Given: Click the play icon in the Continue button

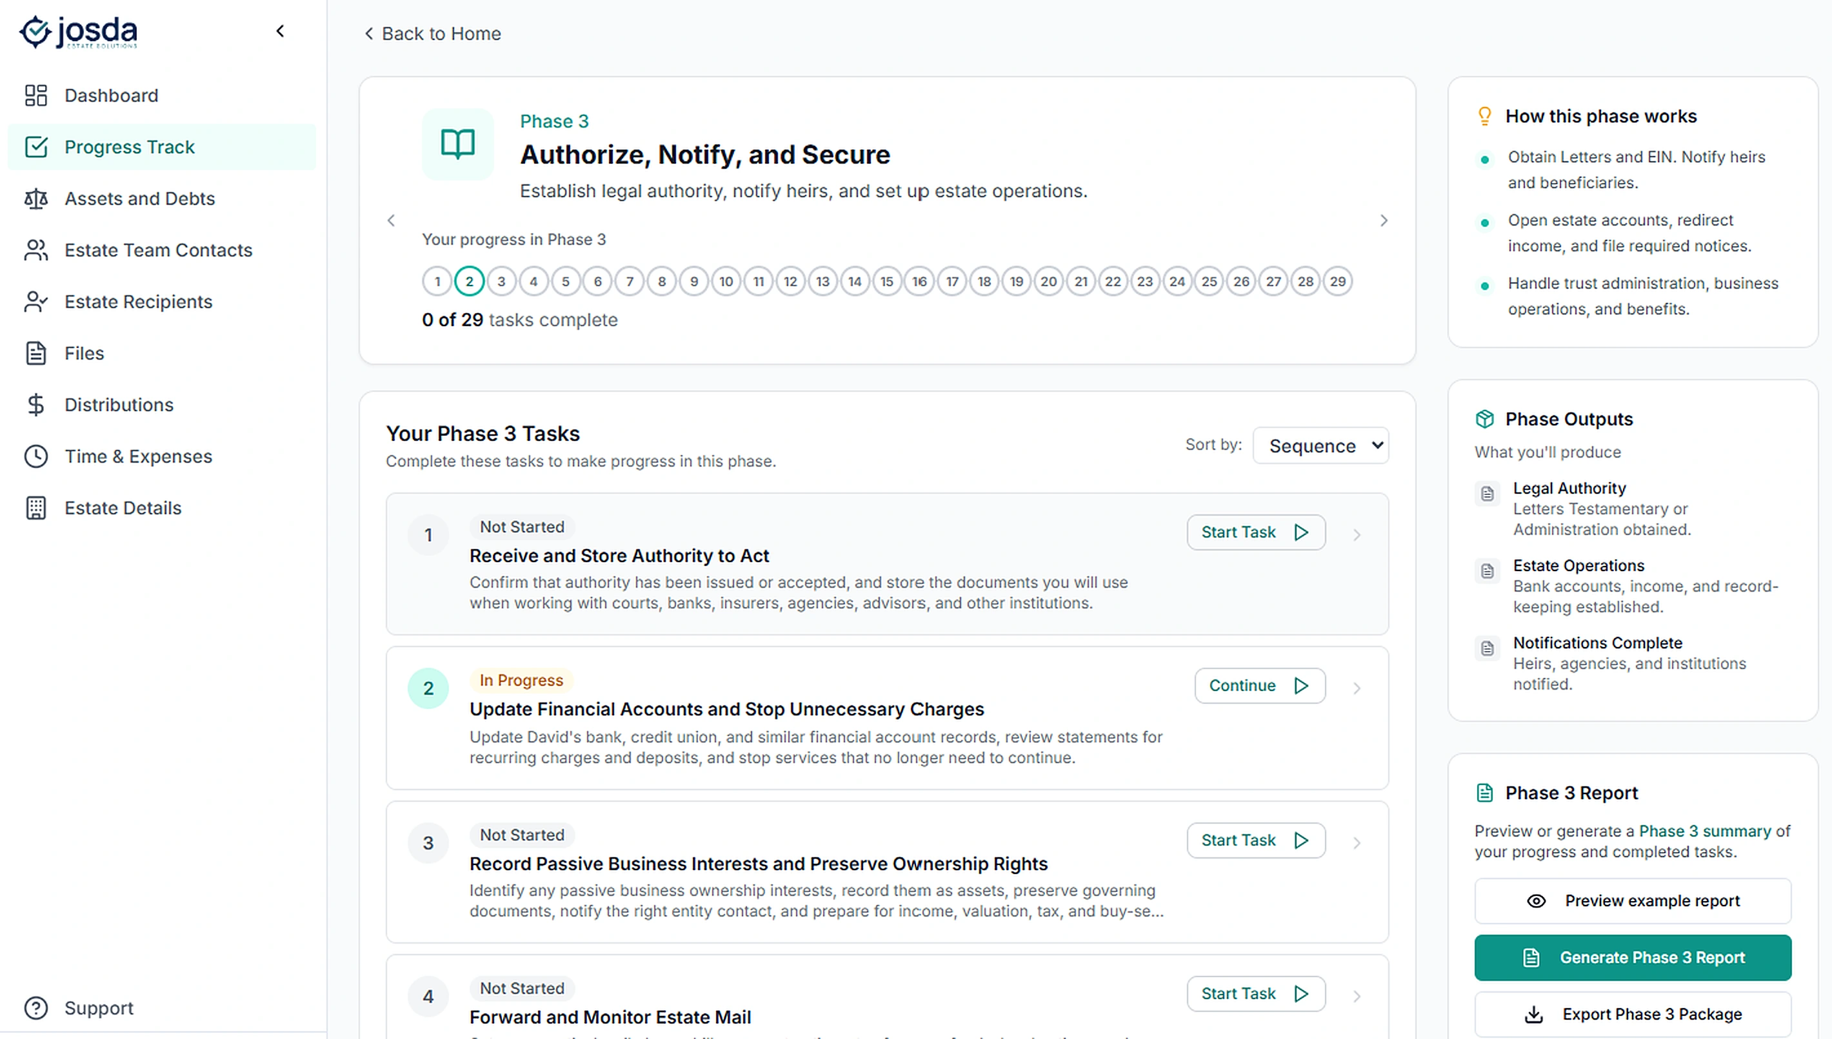Looking at the screenshot, I should [1302, 686].
